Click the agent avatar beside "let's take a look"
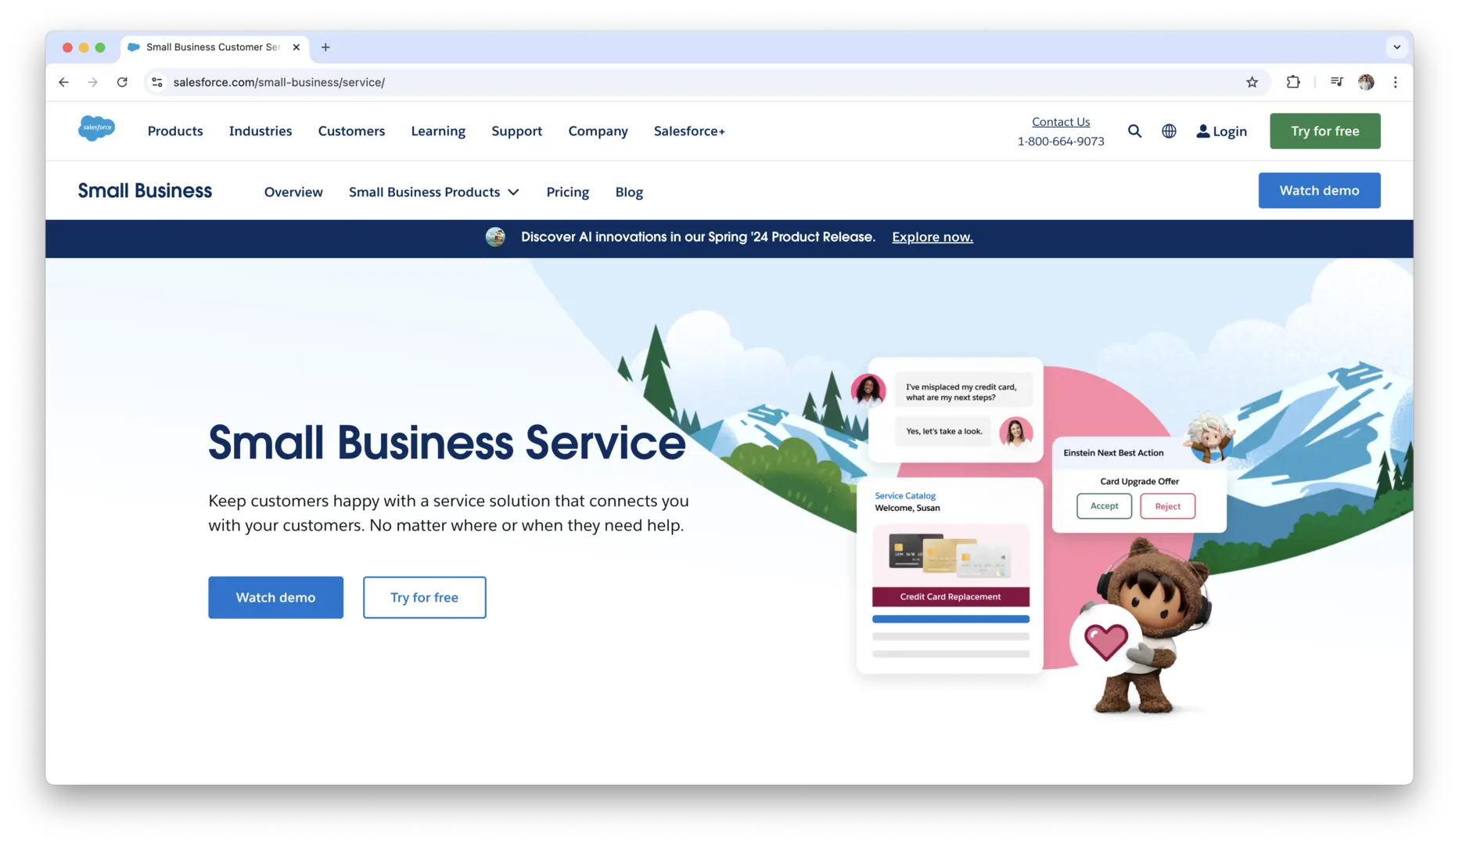This screenshot has width=1459, height=845. [1015, 432]
